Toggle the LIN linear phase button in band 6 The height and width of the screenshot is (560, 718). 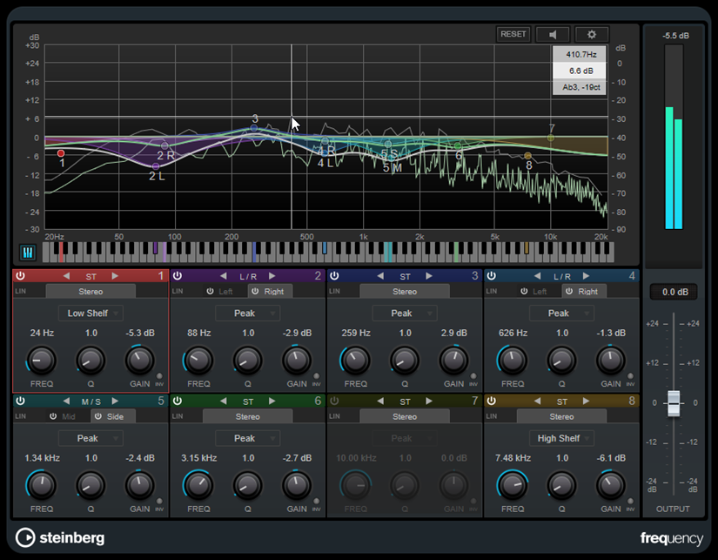(178, 416)
